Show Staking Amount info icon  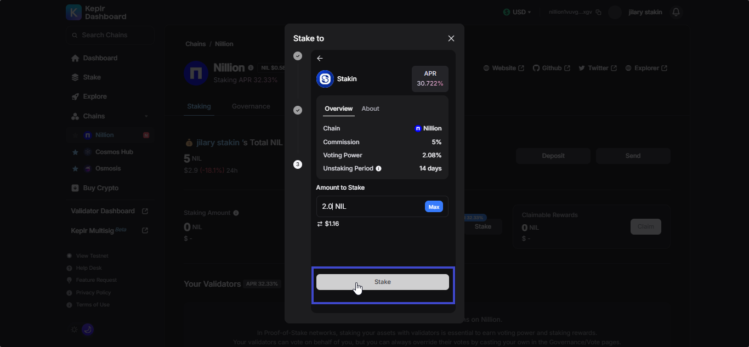236,213
